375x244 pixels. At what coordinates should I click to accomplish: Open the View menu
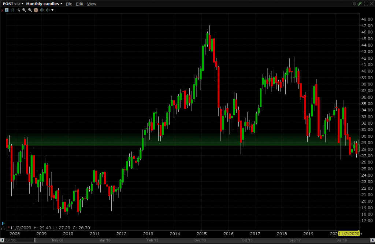pos(92,4)
